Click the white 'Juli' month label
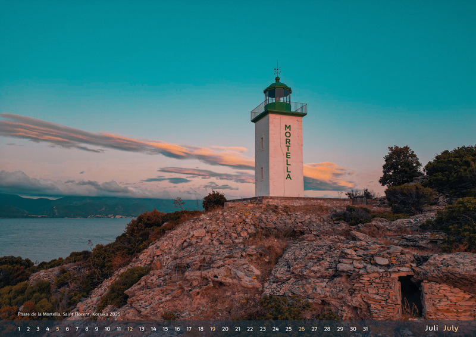 coord(431,328)
